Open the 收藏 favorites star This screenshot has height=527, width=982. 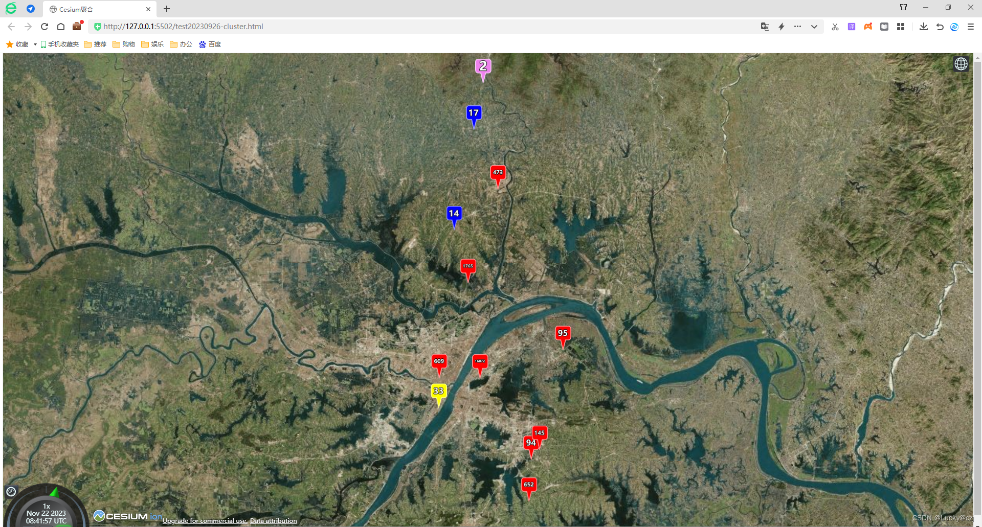point(17,44)
